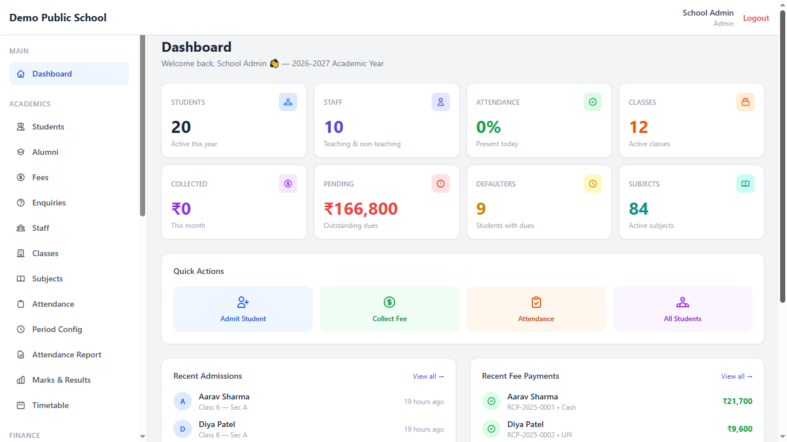The width and height of the screenshot is (787, 442).
Task: Click the Pending card alert icon
Action: [x=441, y=184]
